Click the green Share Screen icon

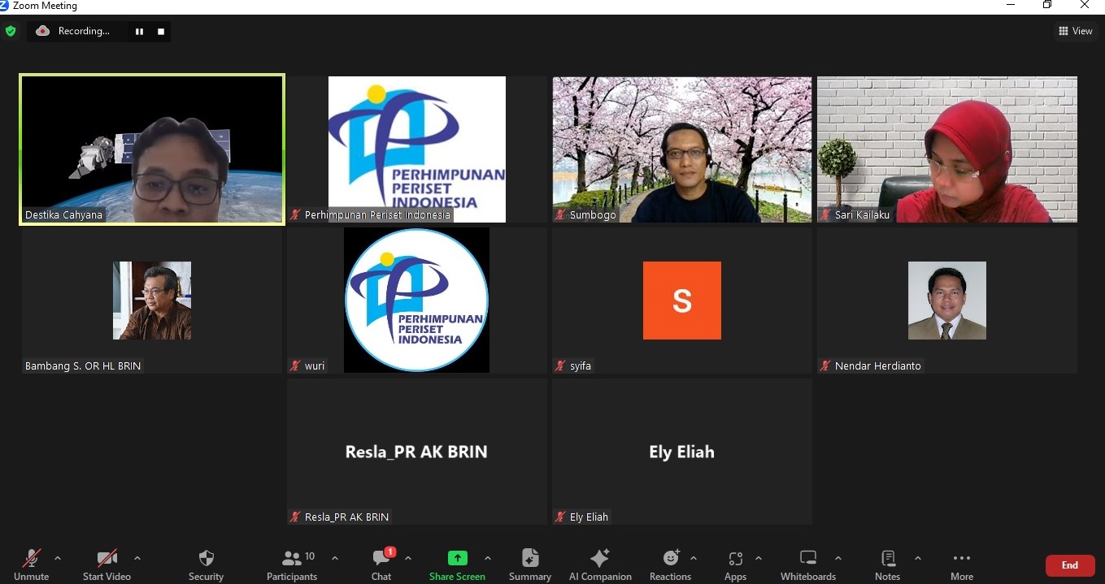click(x=458, y=558)
